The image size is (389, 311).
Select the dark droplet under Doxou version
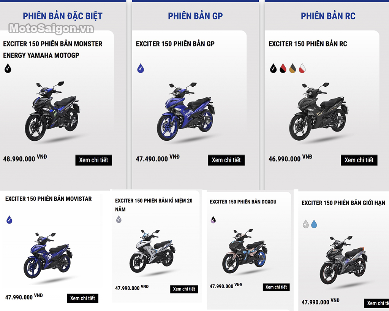click(213, 220)
